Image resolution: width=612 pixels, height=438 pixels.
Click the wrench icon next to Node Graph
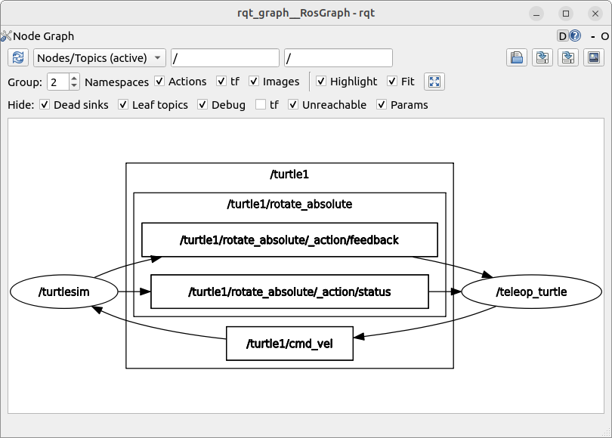pos(6,35)
